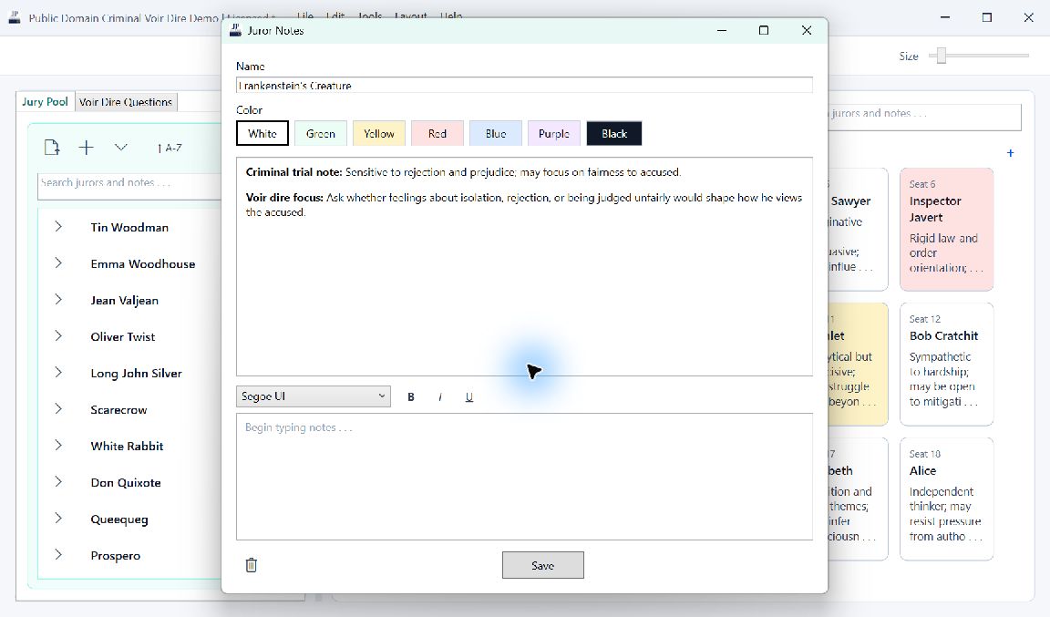Click the right panel search jurors and notes field
1050x617 pixels.
[x=924, y=117]
